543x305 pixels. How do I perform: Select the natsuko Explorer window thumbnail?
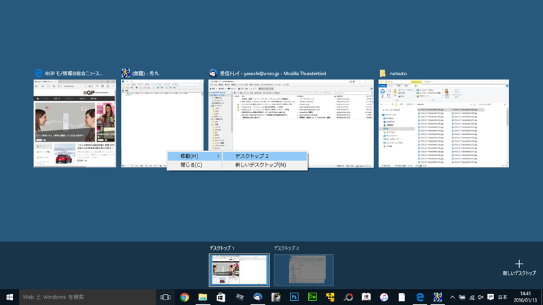pyautogui.click(x=443, y=123)
